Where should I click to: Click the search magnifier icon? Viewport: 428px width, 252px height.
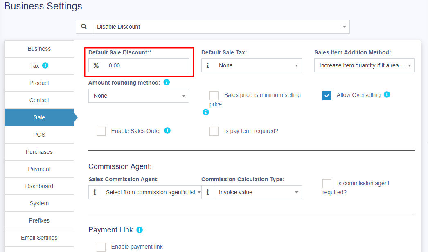84,27
